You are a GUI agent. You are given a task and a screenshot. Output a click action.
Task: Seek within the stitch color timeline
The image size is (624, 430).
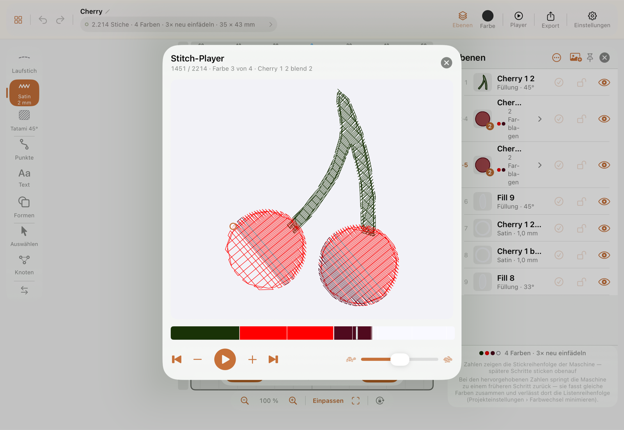(313, 333)
